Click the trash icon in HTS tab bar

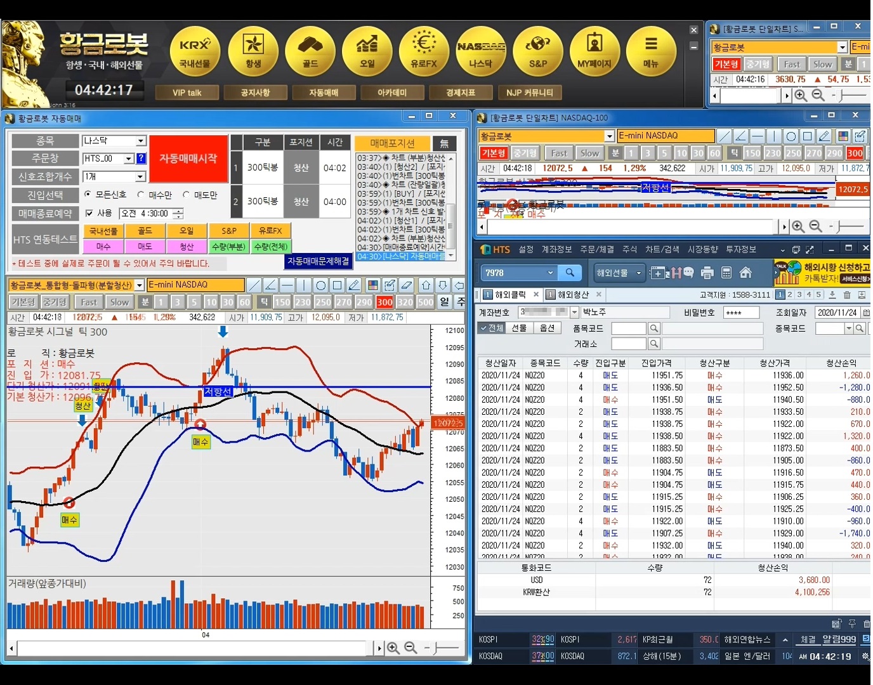(x=847, y=295)
